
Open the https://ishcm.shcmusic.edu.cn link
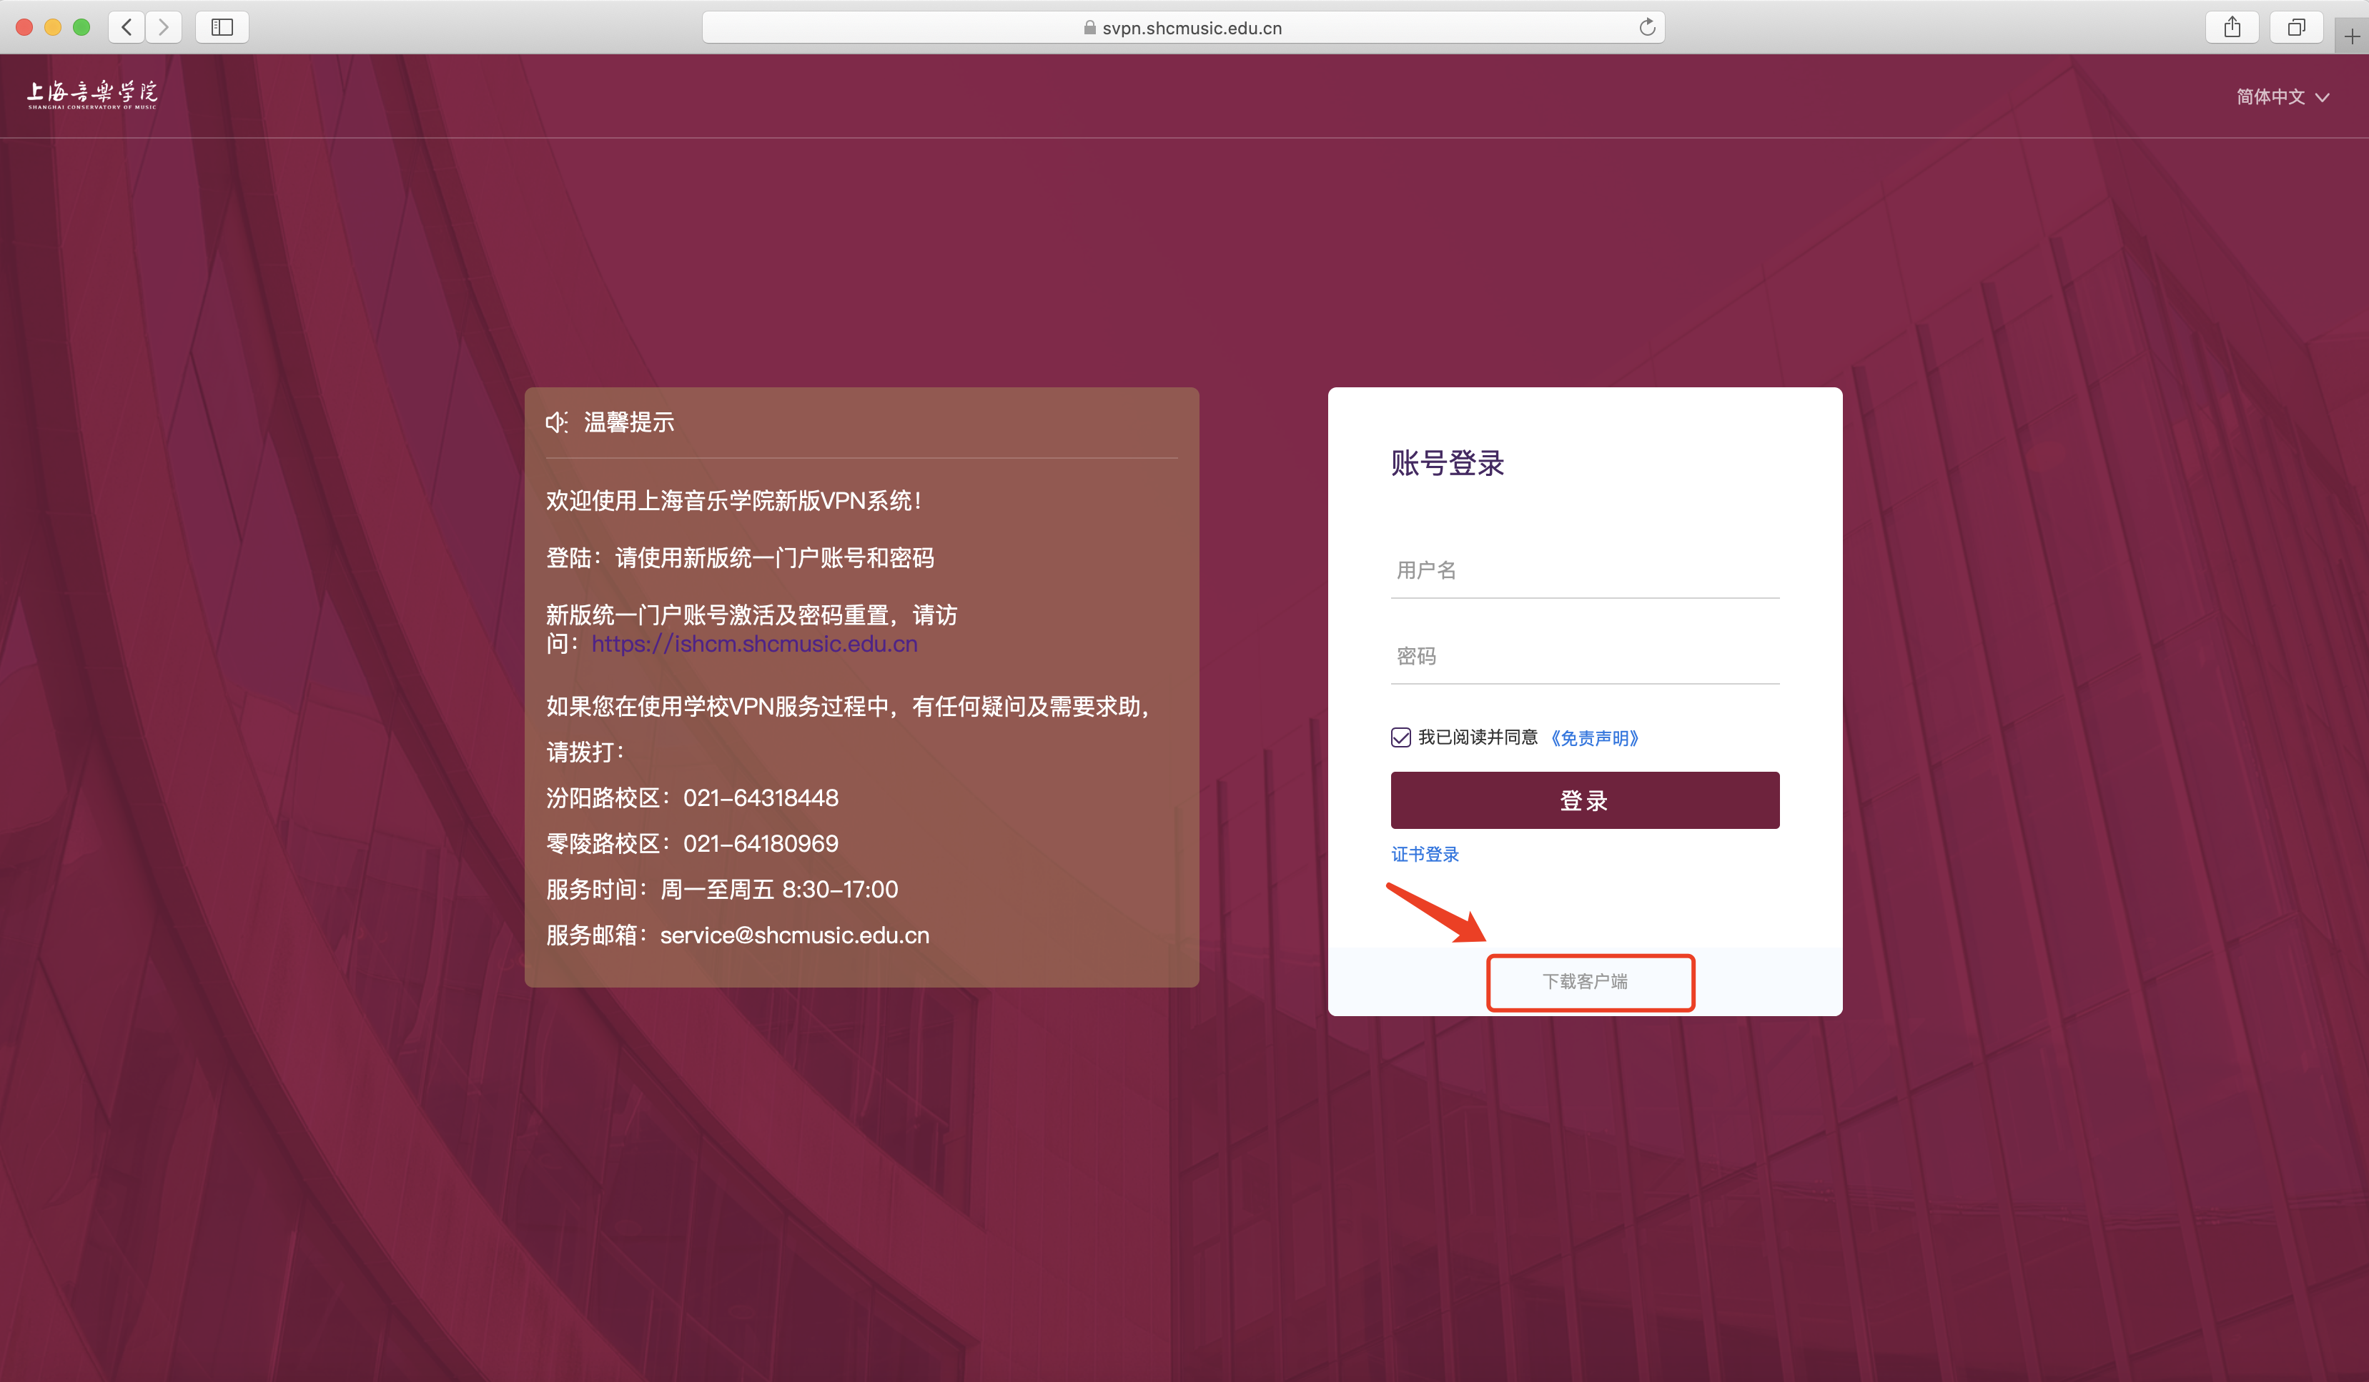754,644
